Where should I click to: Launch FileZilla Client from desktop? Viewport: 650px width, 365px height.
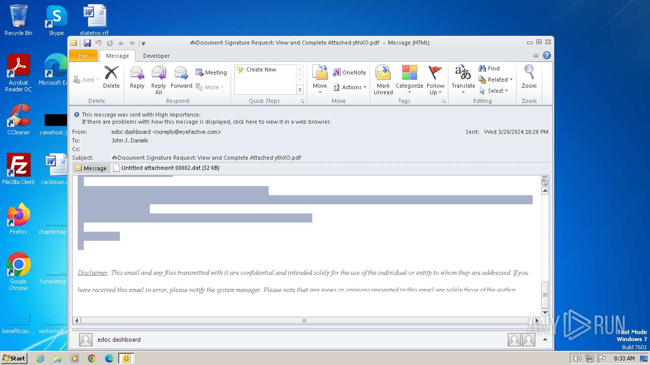click(x=18, y=169)
